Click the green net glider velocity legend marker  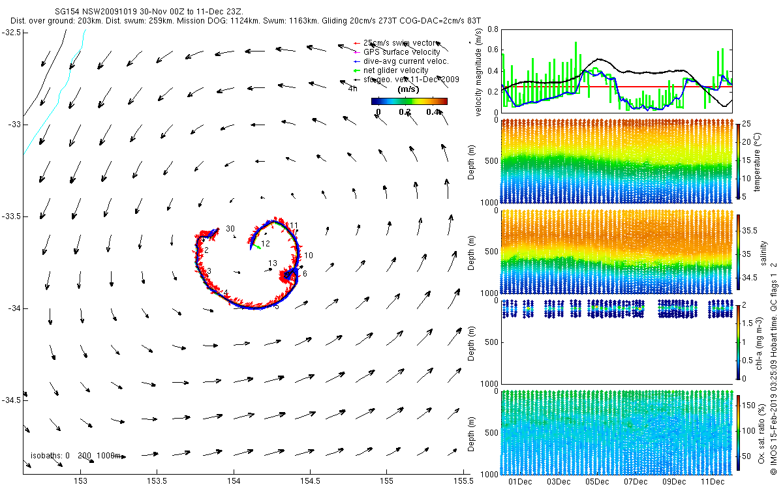pos(357,70)
